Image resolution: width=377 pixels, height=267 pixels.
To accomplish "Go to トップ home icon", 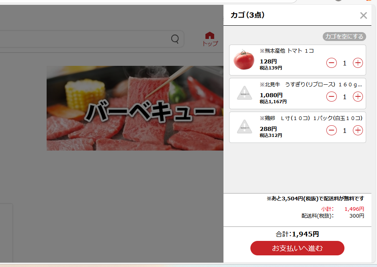I will [x=210, y=39].
